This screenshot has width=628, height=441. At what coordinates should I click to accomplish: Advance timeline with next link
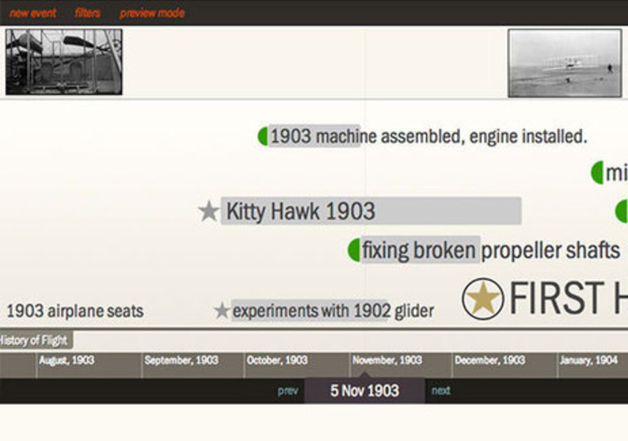tap(441, 391)
